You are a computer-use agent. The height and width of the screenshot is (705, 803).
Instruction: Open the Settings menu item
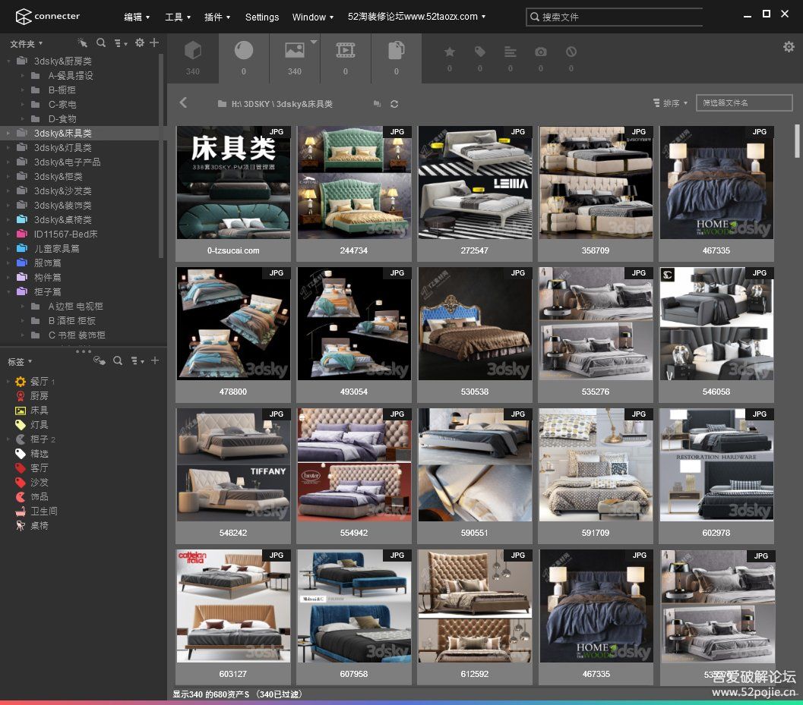click(261, 17)
